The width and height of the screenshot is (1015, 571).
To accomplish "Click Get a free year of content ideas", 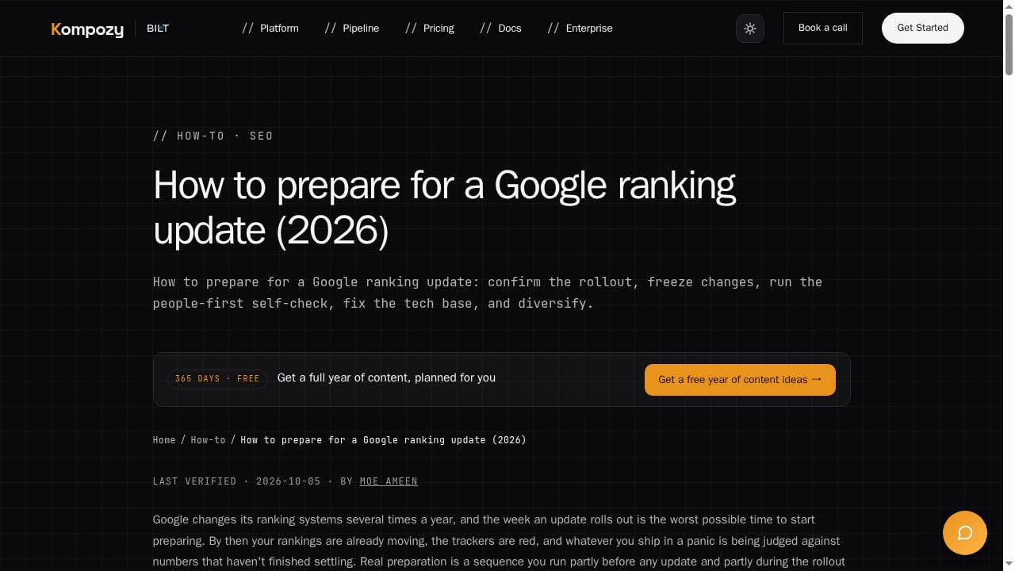I will [x=740, y=380].
